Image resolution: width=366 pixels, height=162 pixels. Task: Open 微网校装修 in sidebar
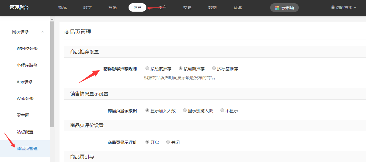click(27, 49)
